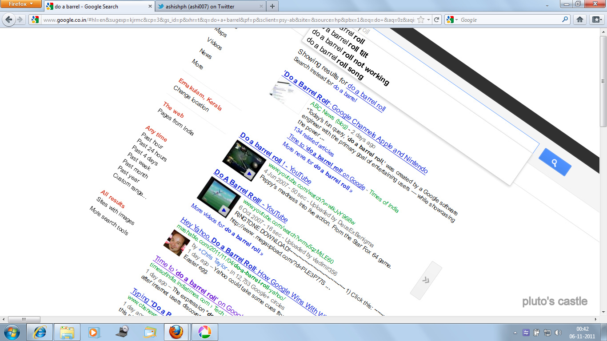Open a new tab with the plus button

click(272, 6)
